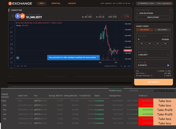Click the EXCHANGE logo
Image resolution: width=176 pixels, height=129 pixels.
(20, 4)
